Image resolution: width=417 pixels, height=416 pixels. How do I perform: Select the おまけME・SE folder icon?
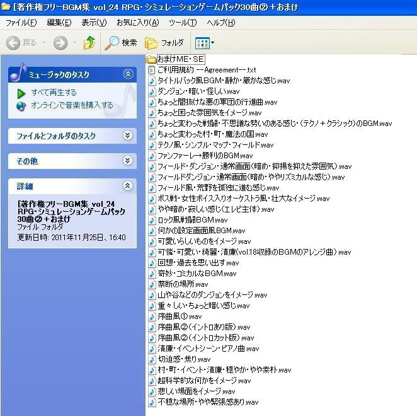pos(152,59)
